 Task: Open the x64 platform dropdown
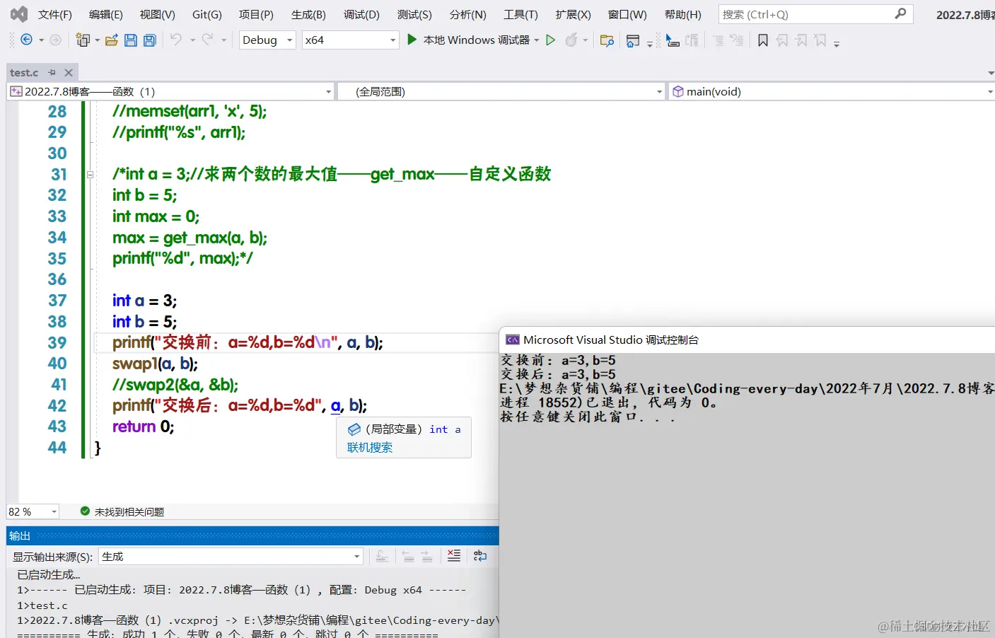[x=393, y=40]
